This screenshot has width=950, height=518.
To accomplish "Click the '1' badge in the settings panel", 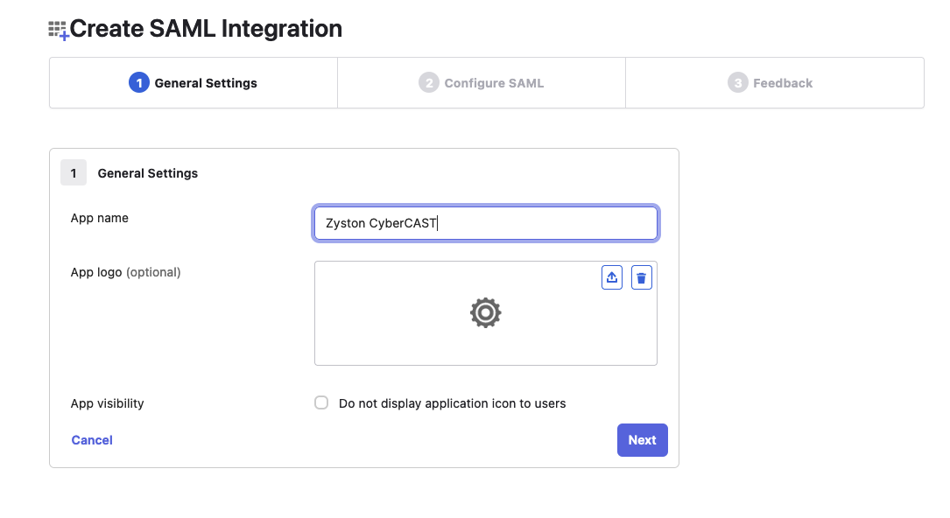I will click(x=74, y=172).
